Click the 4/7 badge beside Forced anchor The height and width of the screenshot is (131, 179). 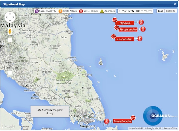coord(117,28)
